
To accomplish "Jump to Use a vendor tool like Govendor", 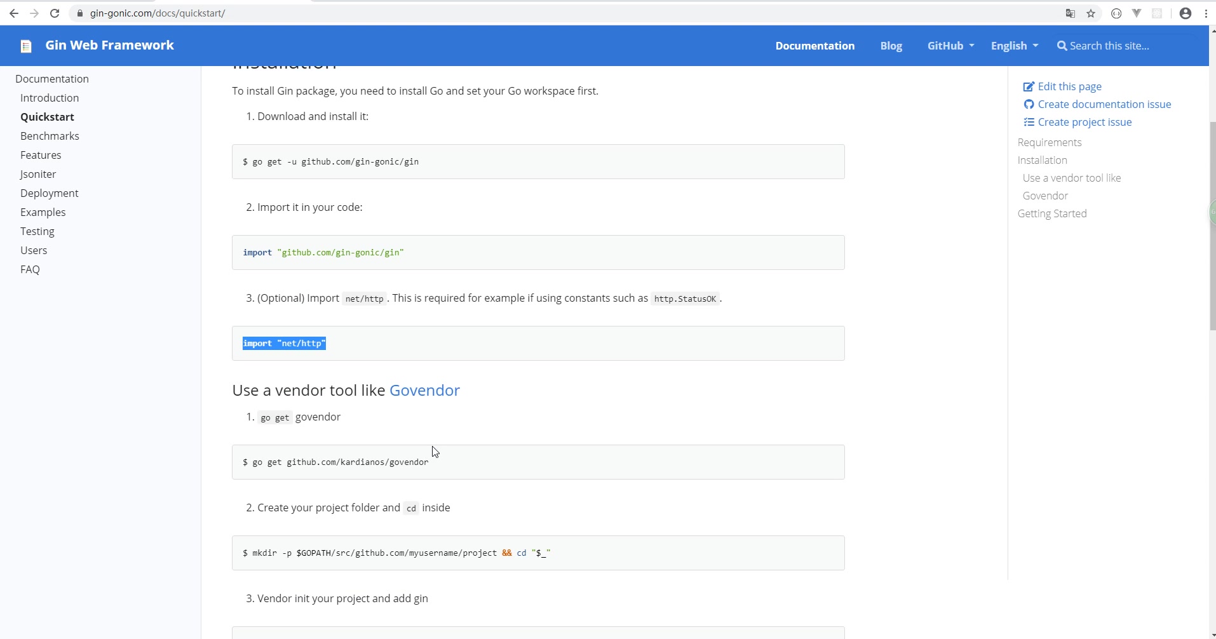I will (1072, 187).
